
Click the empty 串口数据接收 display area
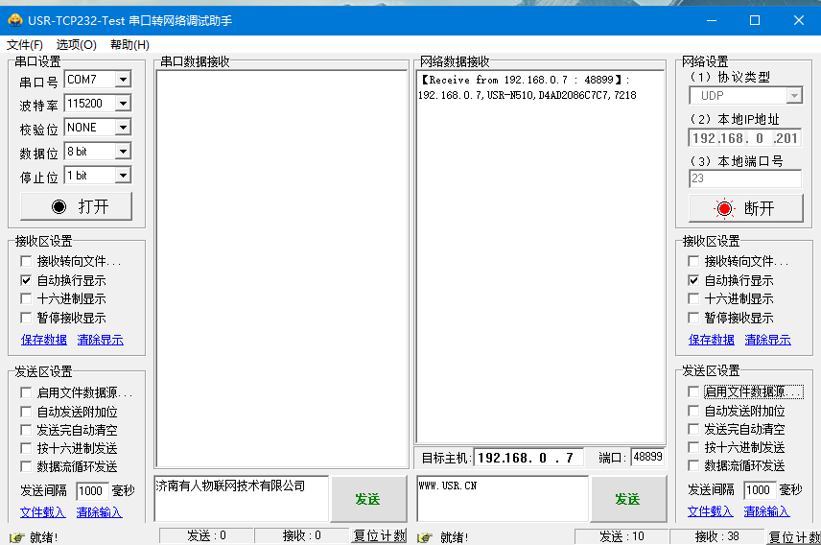pyautogui.click(x=282, y=269)
